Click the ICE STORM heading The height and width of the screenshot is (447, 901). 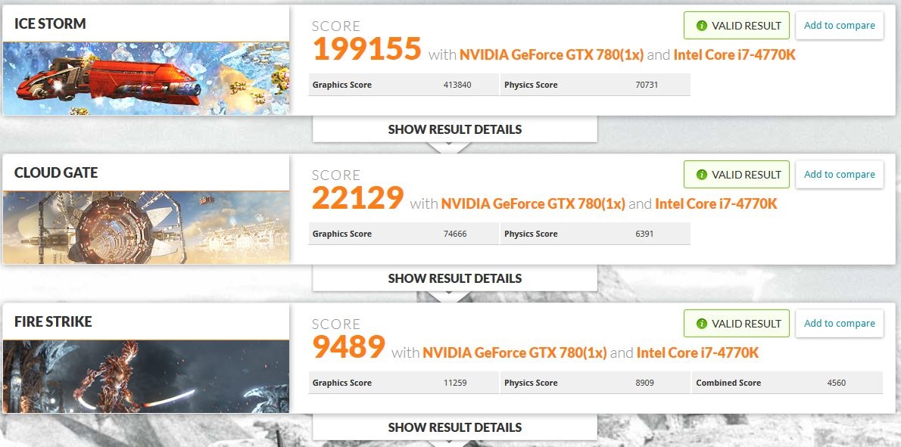(x=50, y=24)
